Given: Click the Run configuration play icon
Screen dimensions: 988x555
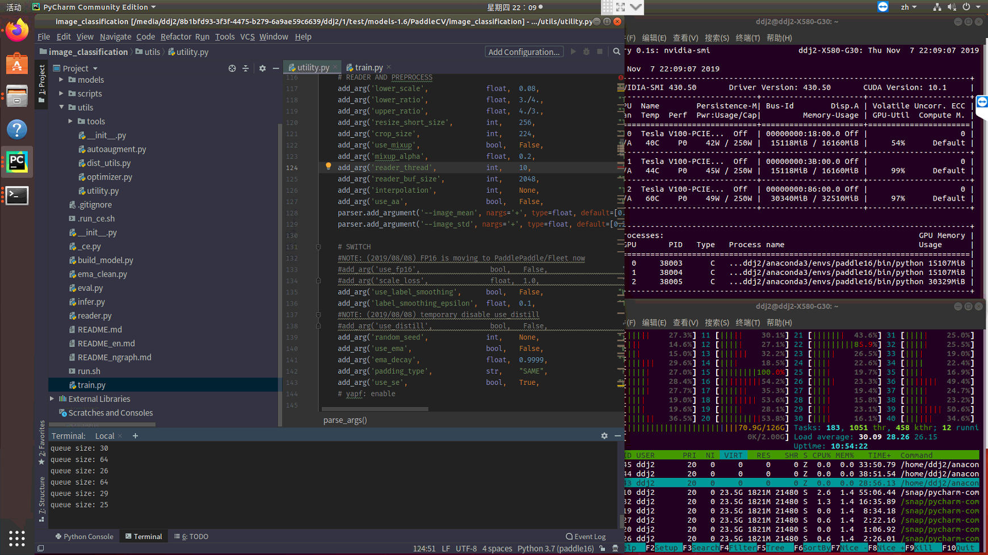Looking at the screenshot, I should [573, 52].
